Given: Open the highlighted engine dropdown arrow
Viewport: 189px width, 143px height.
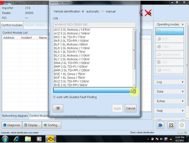Looking at the screenshot, I should point(134,90).
